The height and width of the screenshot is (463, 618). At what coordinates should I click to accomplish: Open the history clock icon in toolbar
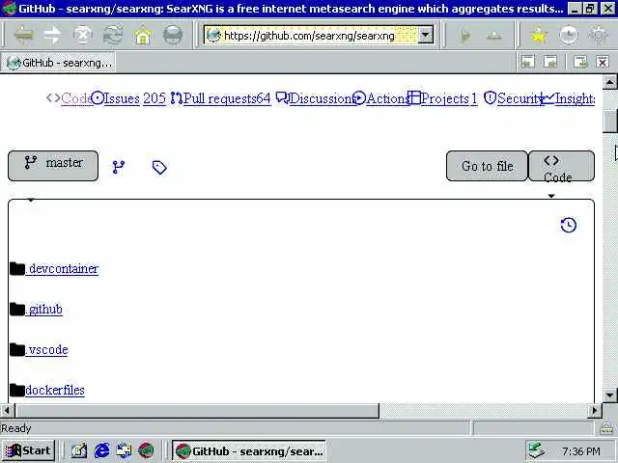point(569,36)
